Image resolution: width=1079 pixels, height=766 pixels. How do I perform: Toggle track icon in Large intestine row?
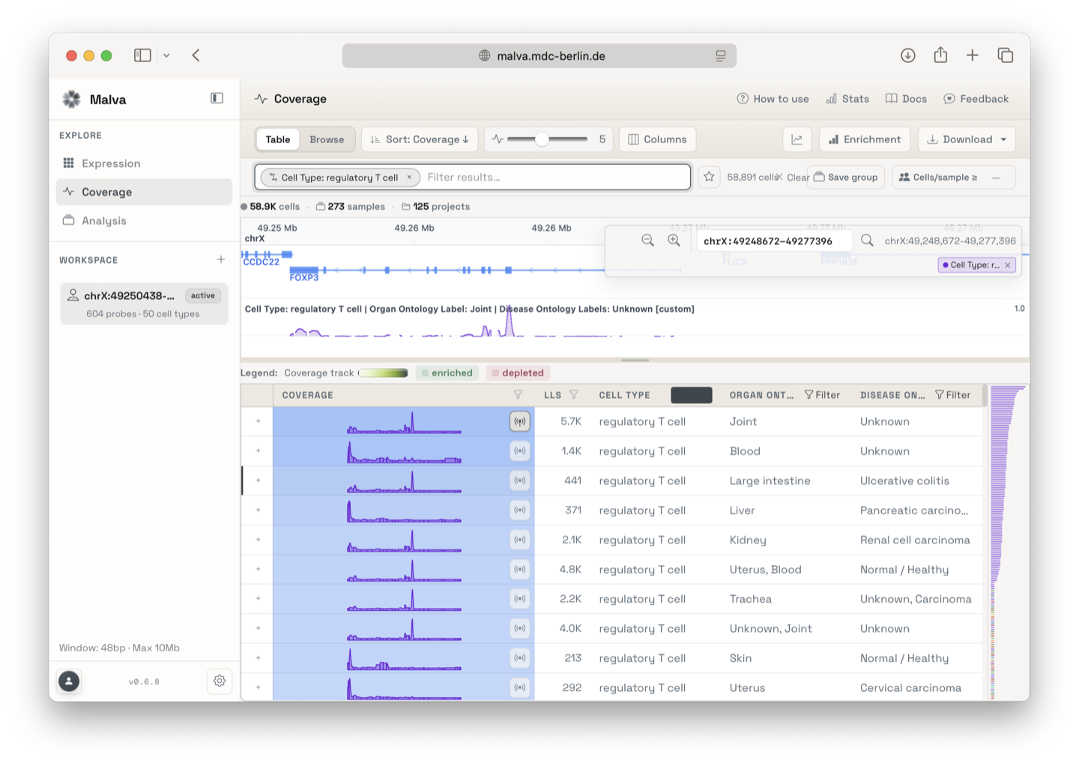point(519,480)
